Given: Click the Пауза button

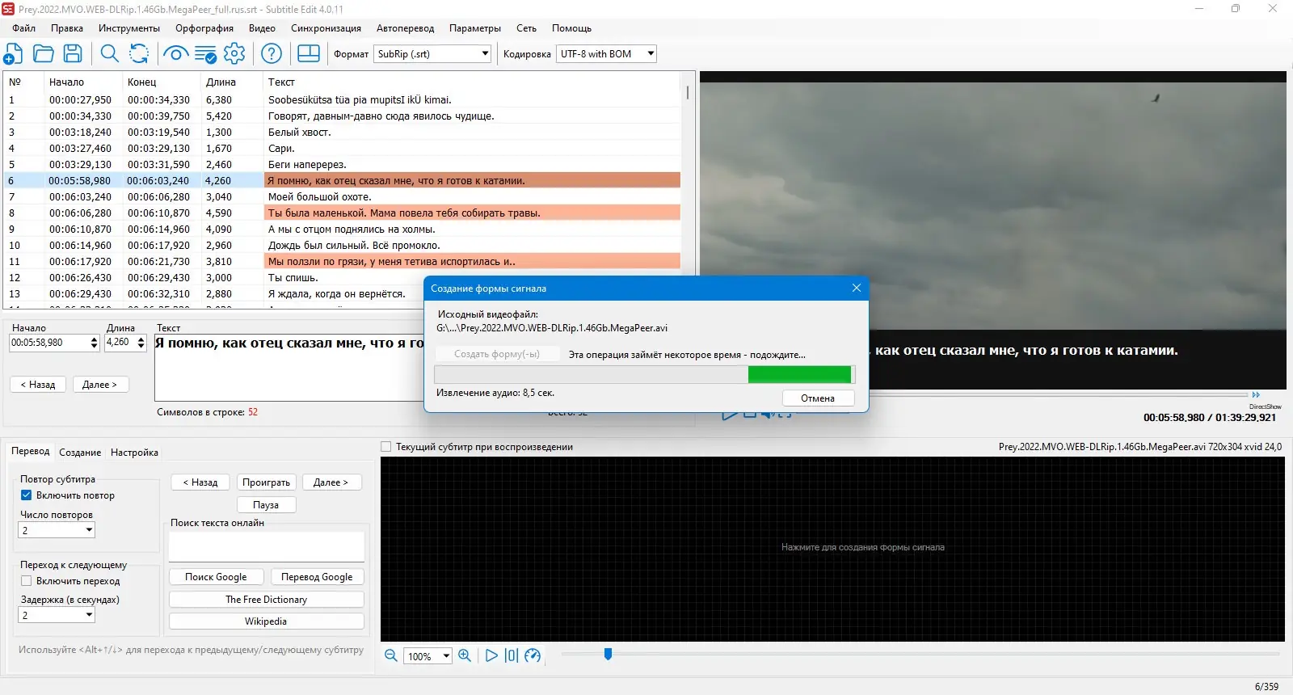Looking at the screenshot, I should (266, 505).
